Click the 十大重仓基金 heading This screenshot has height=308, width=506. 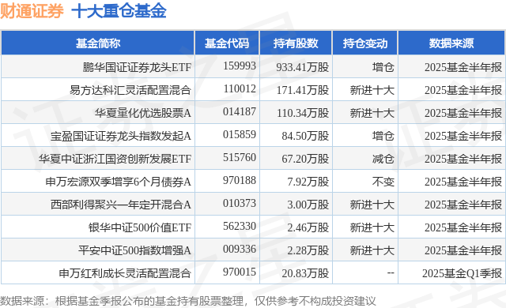[119, 12]
